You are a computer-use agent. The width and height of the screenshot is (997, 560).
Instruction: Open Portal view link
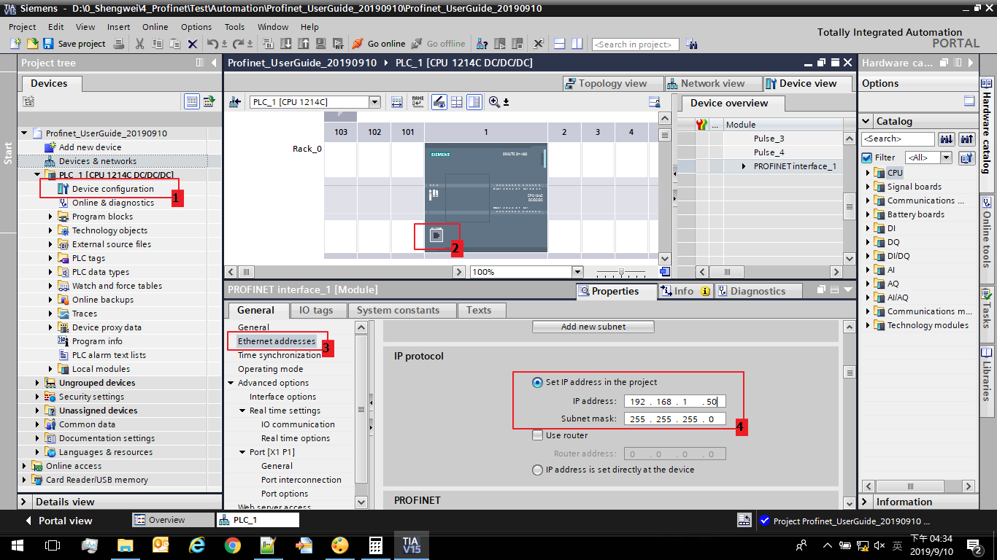[58, 521]
